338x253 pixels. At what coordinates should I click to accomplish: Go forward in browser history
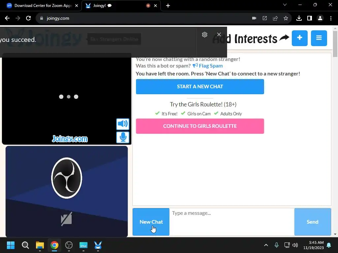18,18
